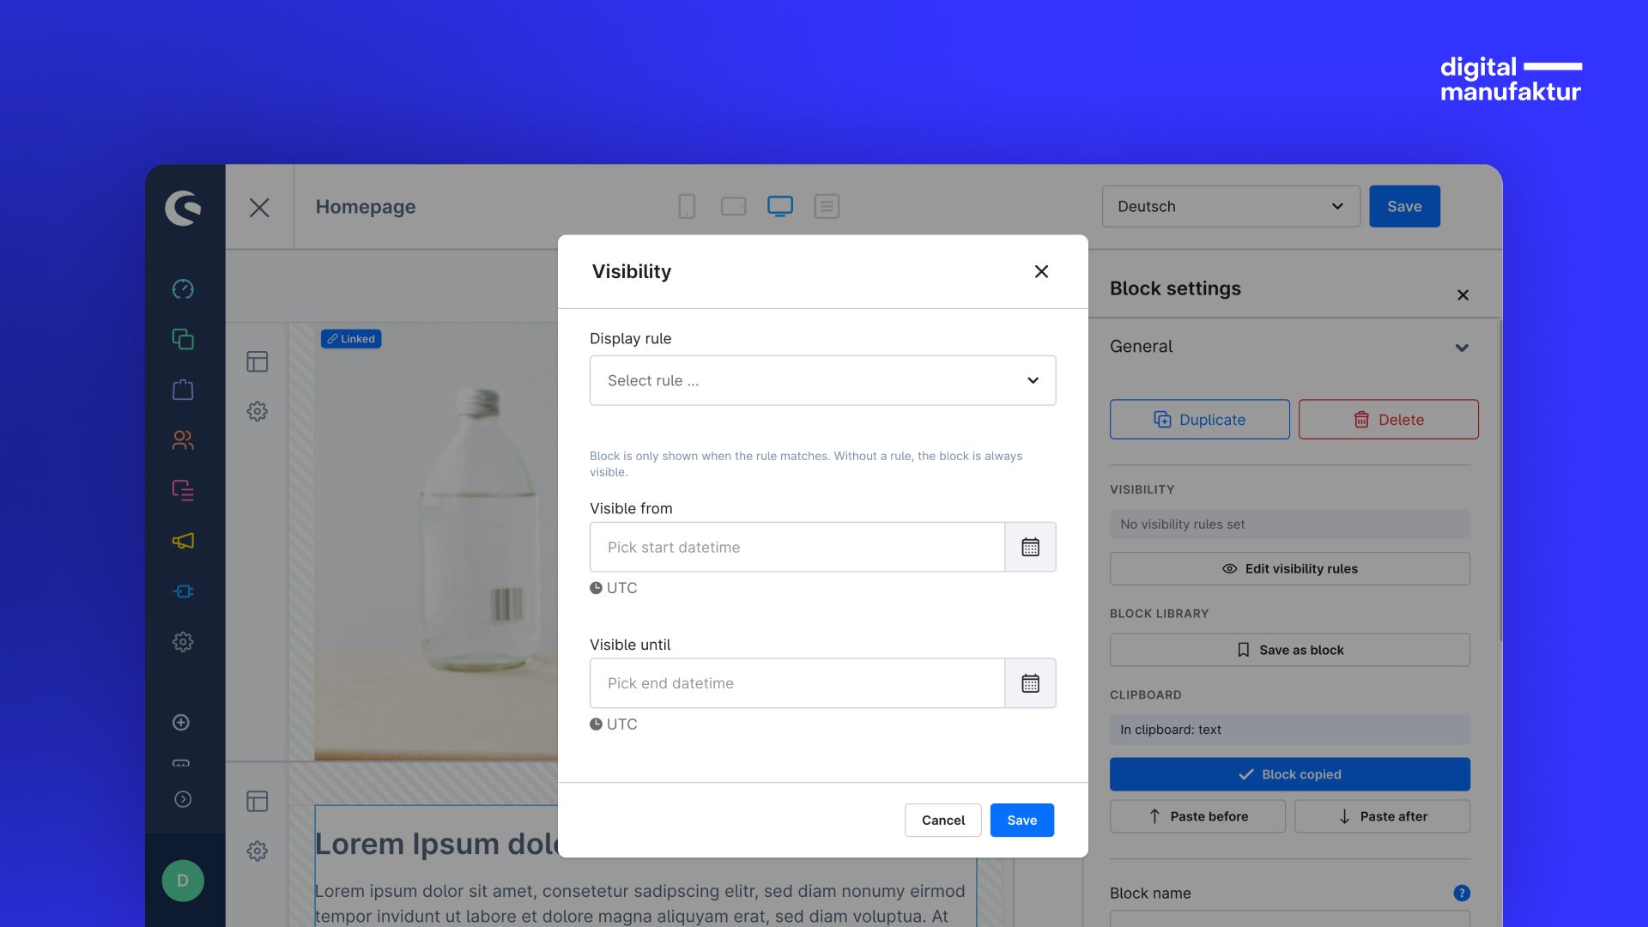This screenshot has width=1648, height=927.
Task: Click the Block name help icon
Action: pos(1462,893)
